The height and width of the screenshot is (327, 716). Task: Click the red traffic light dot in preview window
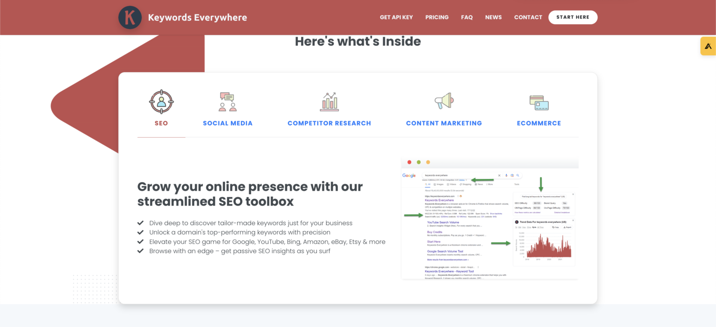click(409, 162)
